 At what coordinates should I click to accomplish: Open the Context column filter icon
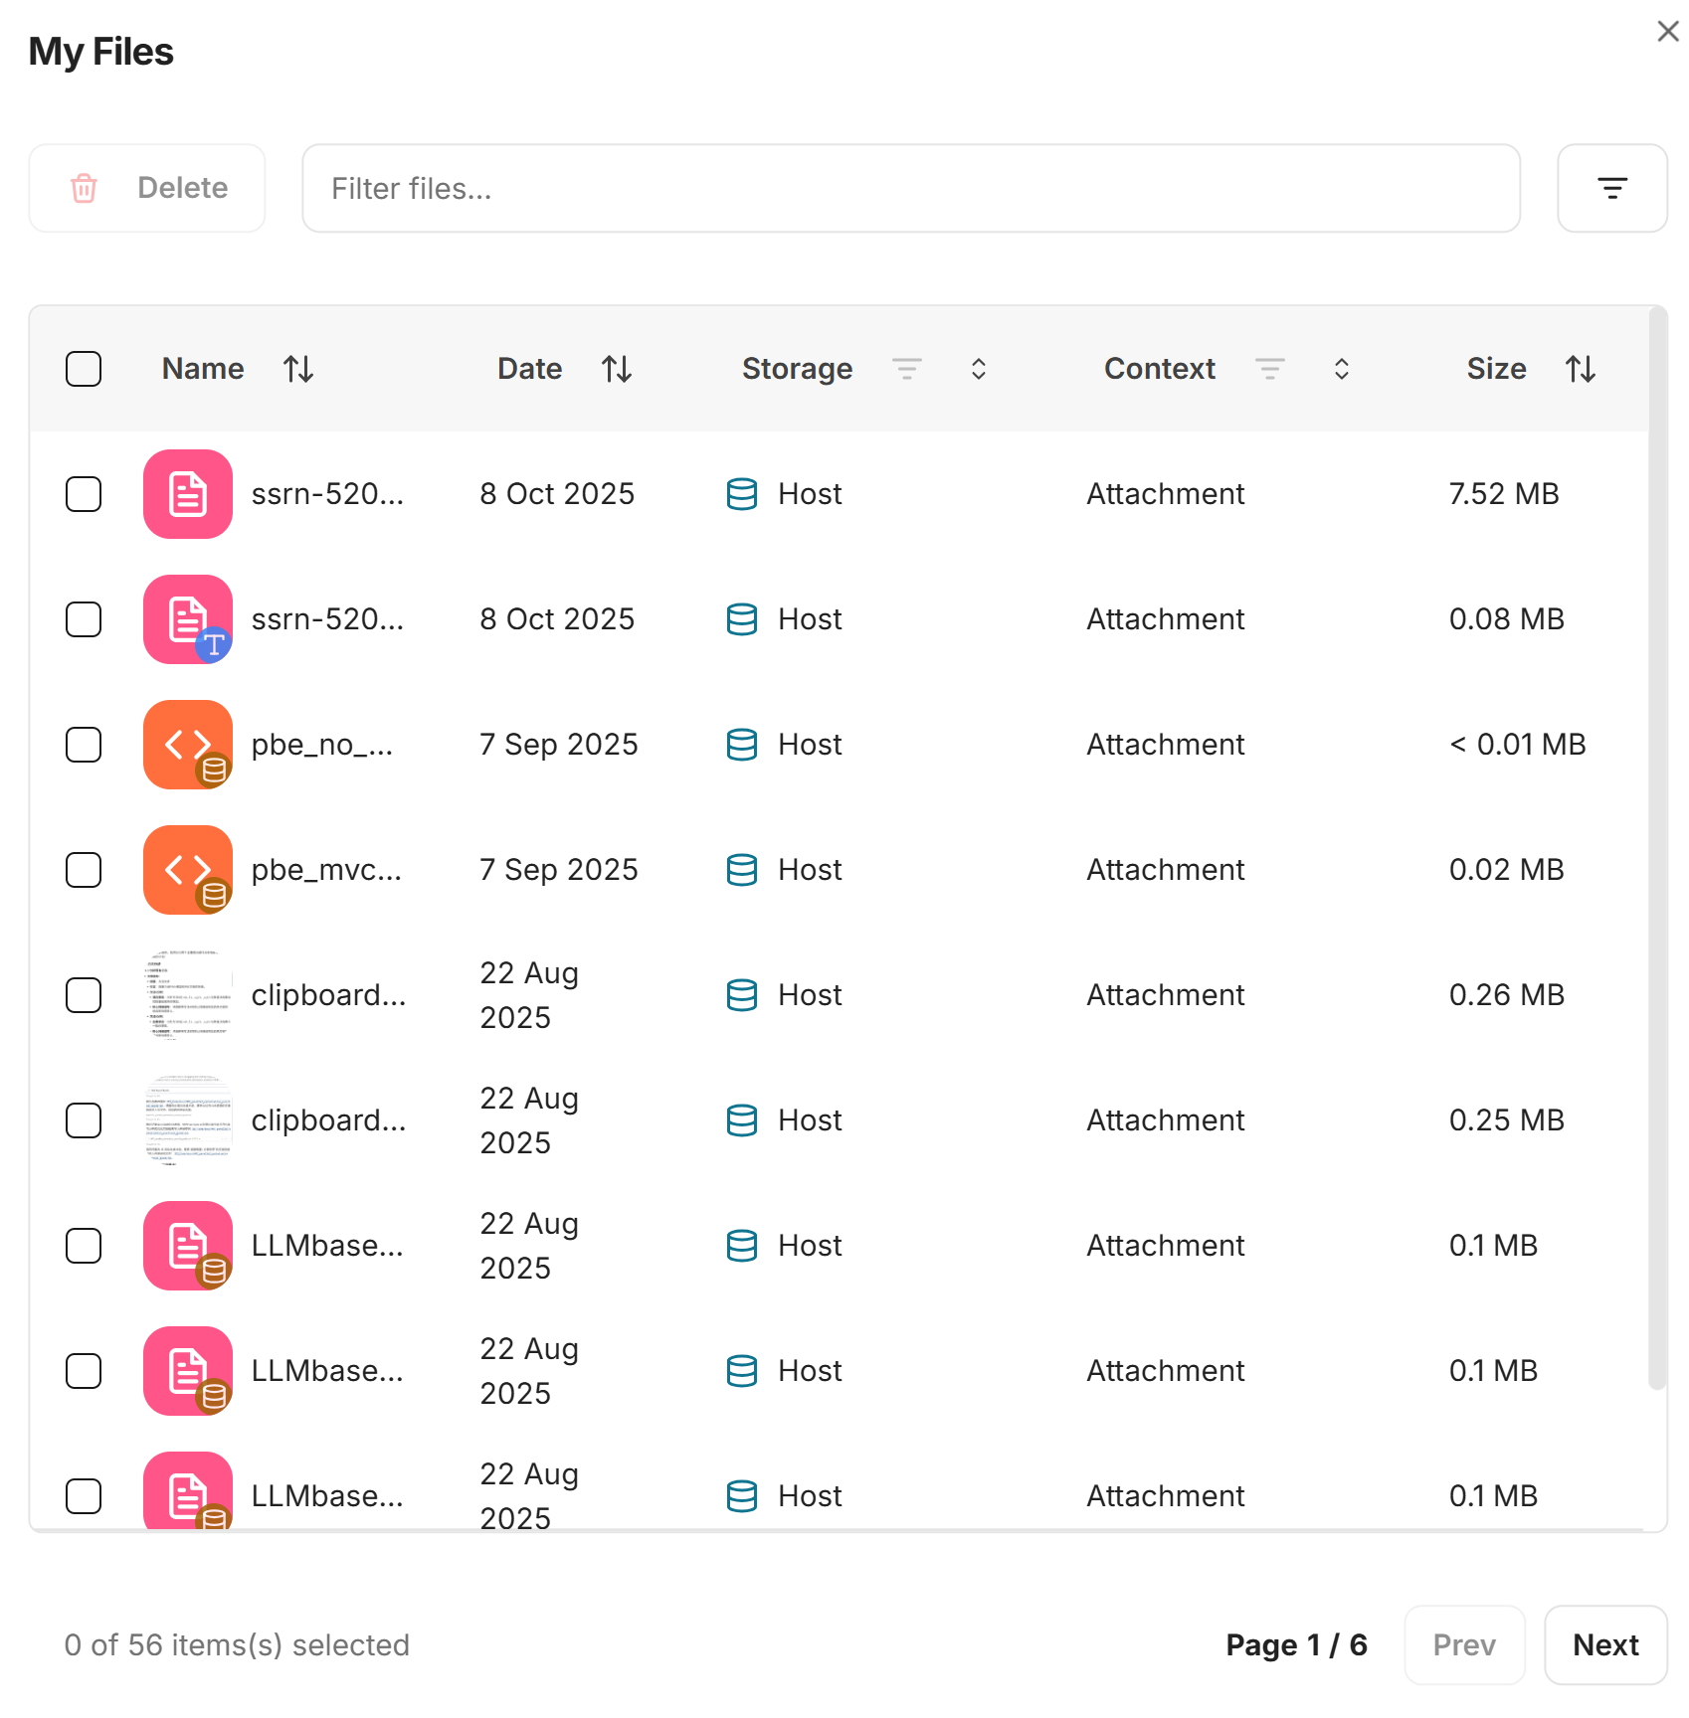click(1269, 369)
